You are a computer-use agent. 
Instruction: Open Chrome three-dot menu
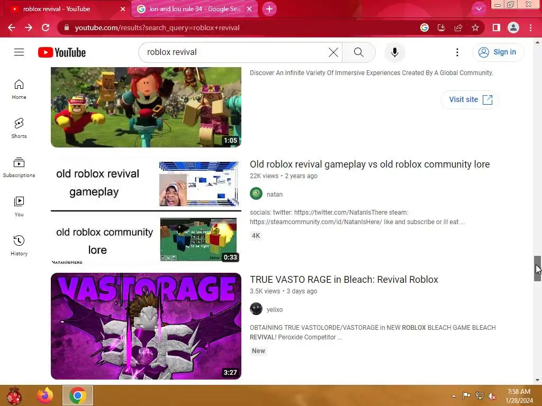click(x=530, y=27)
